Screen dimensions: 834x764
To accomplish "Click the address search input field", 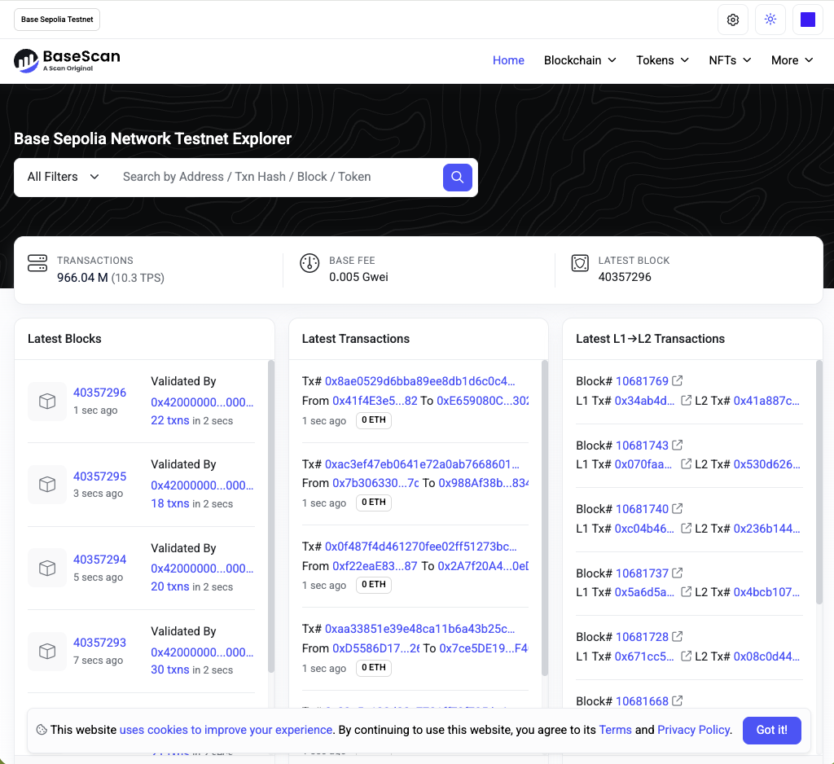I will coord(277,177).
